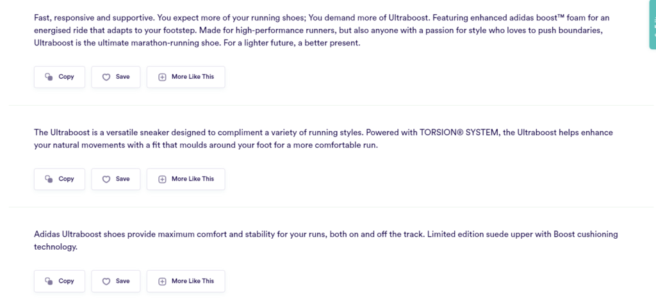Viewport: 656px width, 299px height.
Task: Generate More Like This for marathon-running text
Action: 186,77
